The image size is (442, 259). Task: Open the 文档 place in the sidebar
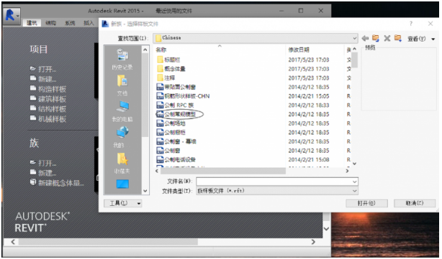pos(122,85)
